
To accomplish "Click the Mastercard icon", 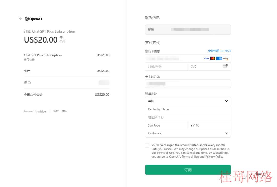I will pos(213,58).
